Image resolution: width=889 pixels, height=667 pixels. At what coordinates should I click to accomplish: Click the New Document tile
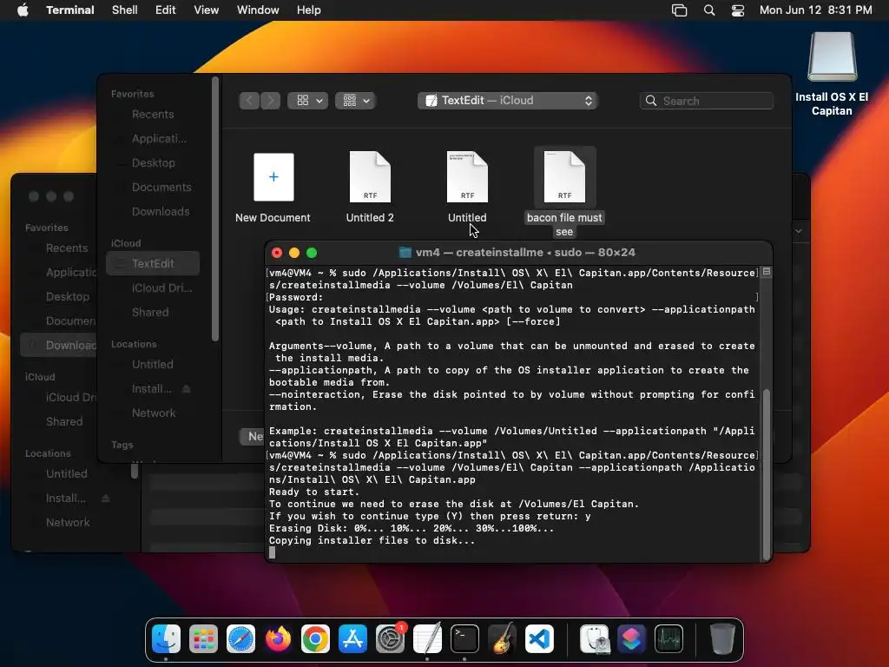tap(273, 177)
